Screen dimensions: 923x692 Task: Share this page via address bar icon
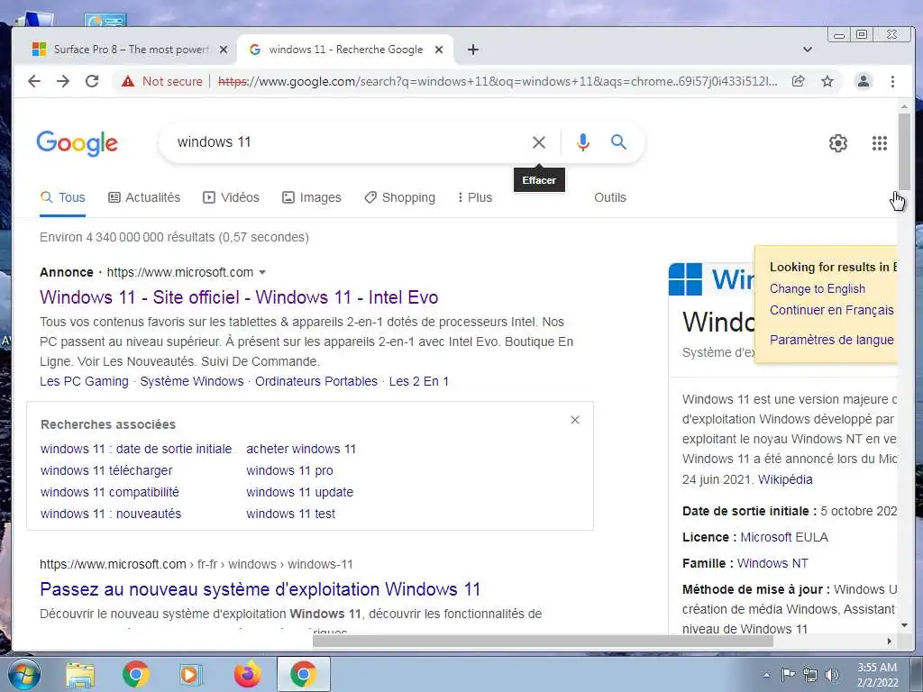point(799,81)
